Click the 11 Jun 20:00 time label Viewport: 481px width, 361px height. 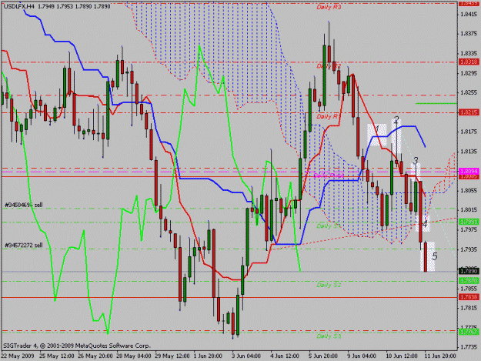coord(440,356)
